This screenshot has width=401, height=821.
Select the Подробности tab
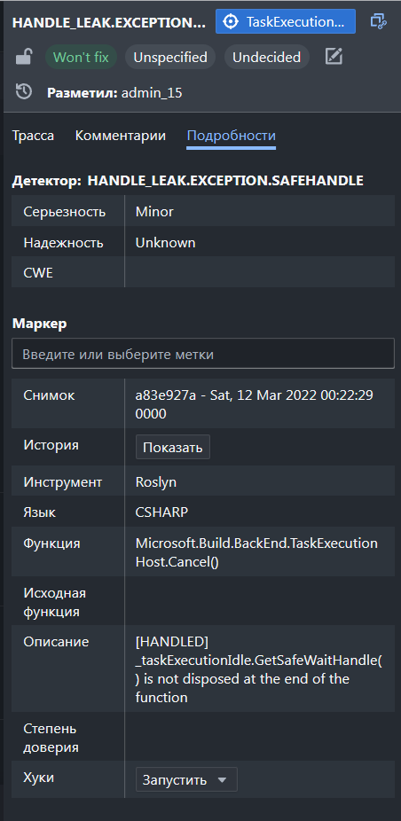[x=232, y=137]
